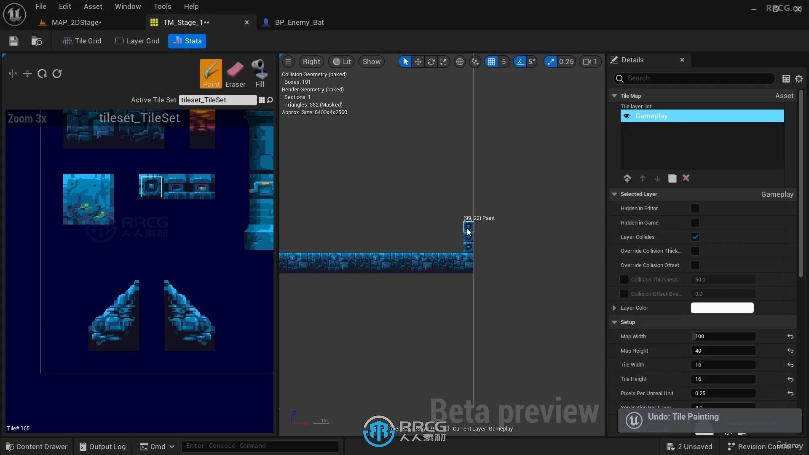Click the delete layer red X icon
809x455 pixels.
coord(686,178)
